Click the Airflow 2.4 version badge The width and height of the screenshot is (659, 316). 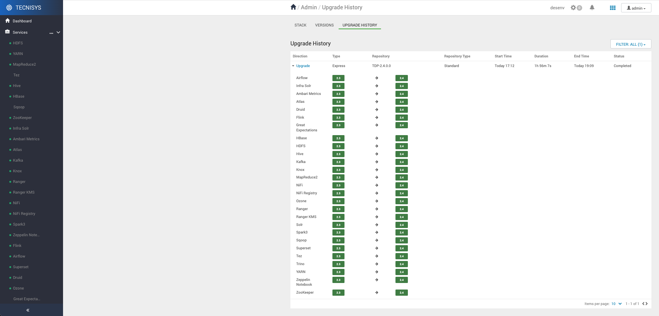401,78
